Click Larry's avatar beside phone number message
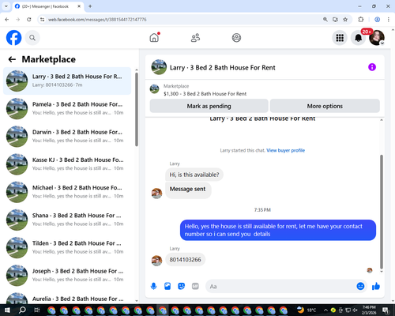Image resolution: width=395 pixels, height=316 pixels. pos(156,261)
